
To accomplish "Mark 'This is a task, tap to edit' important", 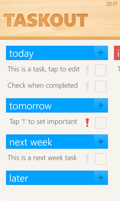I will click(x=87, y=70).
